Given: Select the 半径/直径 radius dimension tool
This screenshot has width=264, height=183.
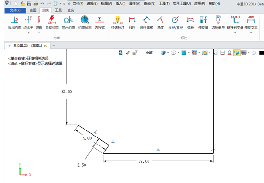Looking at the screenshot, I should [x=176, y=23].
